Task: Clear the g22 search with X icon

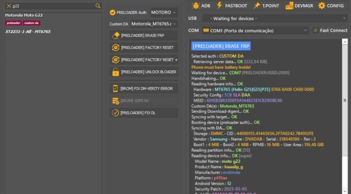Action: 9,6
